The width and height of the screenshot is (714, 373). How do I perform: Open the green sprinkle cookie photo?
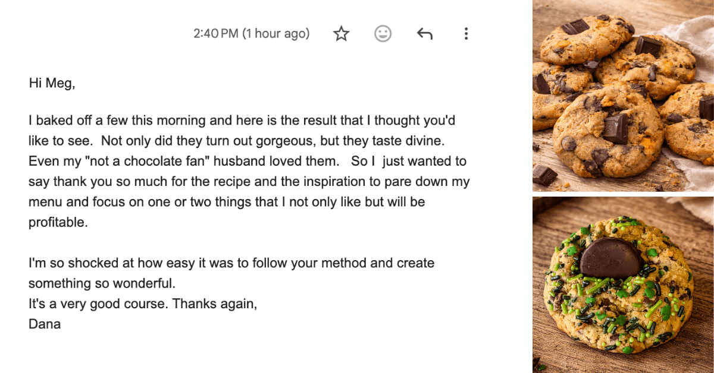coord(623,285)
